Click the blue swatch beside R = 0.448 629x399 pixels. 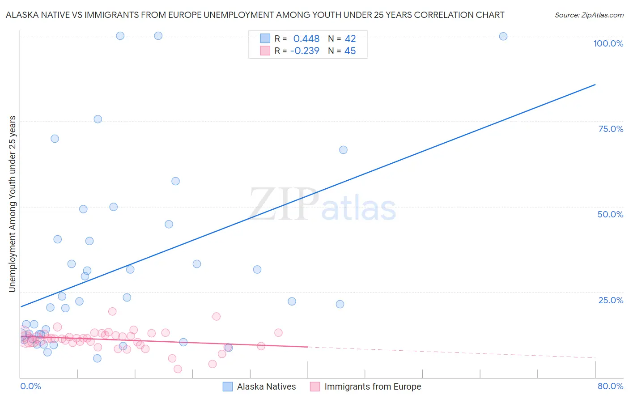point(265,38)
